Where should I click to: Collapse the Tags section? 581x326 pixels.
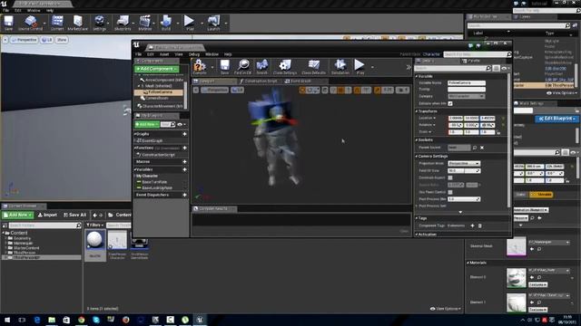pos(417,218)
